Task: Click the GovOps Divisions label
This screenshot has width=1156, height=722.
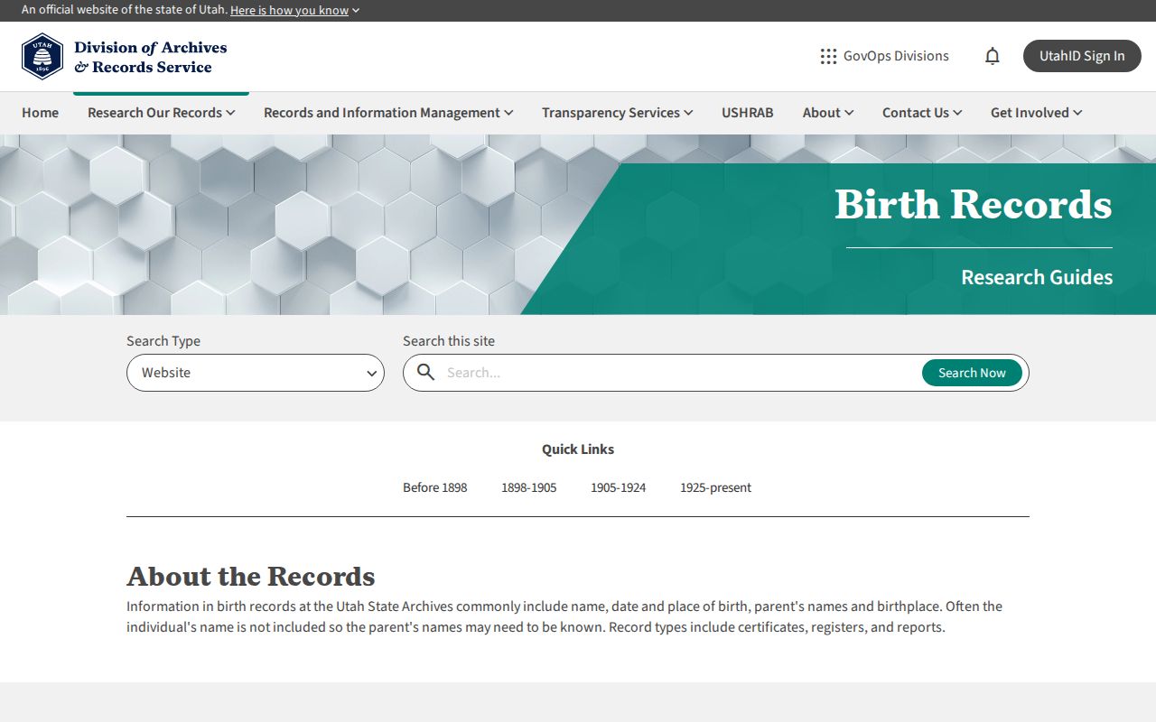Action: coord(896,56)
